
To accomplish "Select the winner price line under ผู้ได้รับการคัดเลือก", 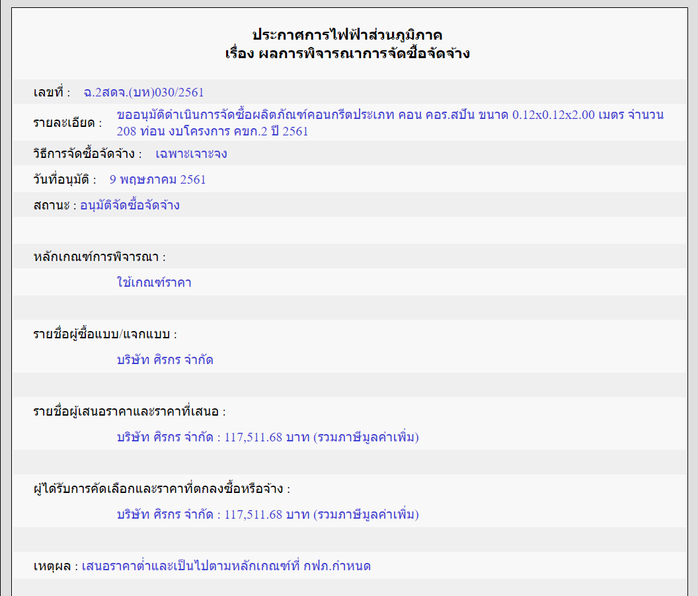I will point(268,515).
